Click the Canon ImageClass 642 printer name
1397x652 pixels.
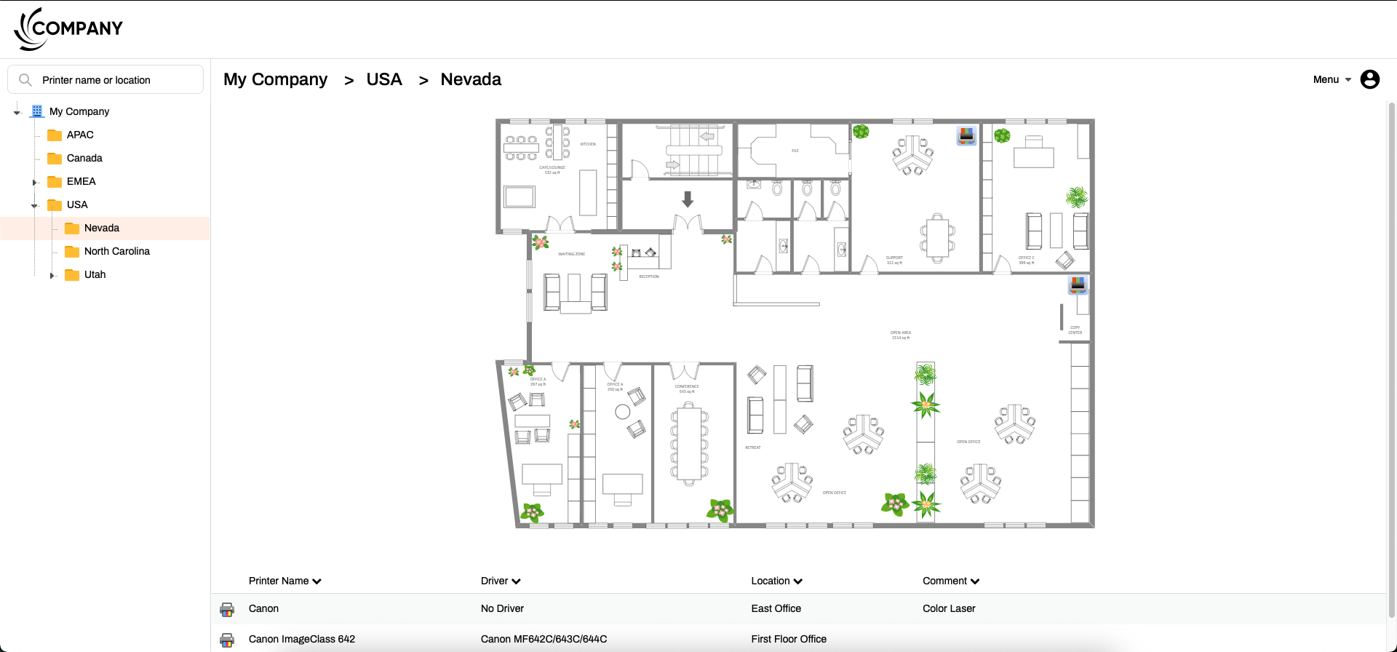(302, 639)
